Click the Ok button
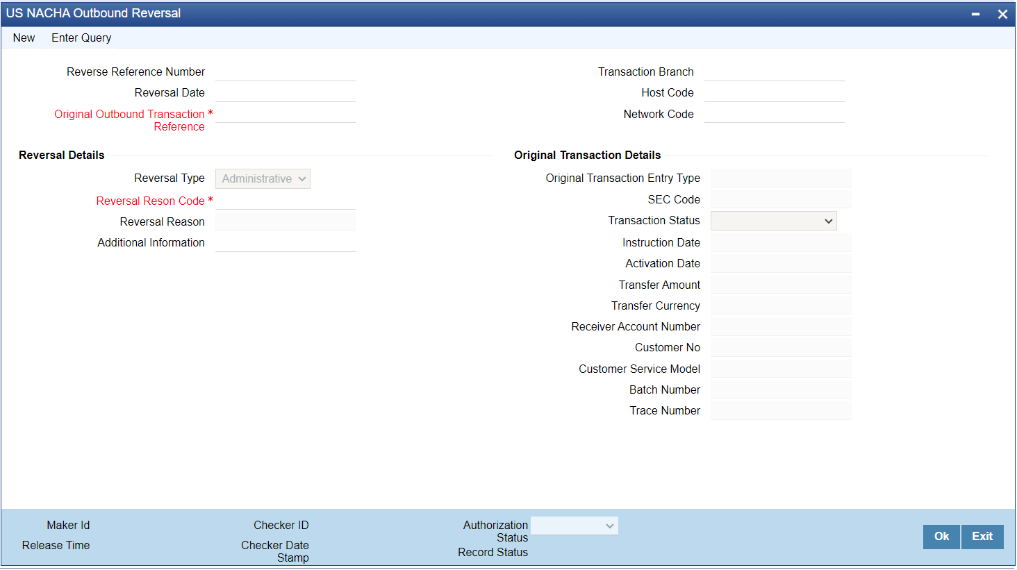Image resolution: width=1017 pixels, height=570 pixels. (x=941, y=537)
